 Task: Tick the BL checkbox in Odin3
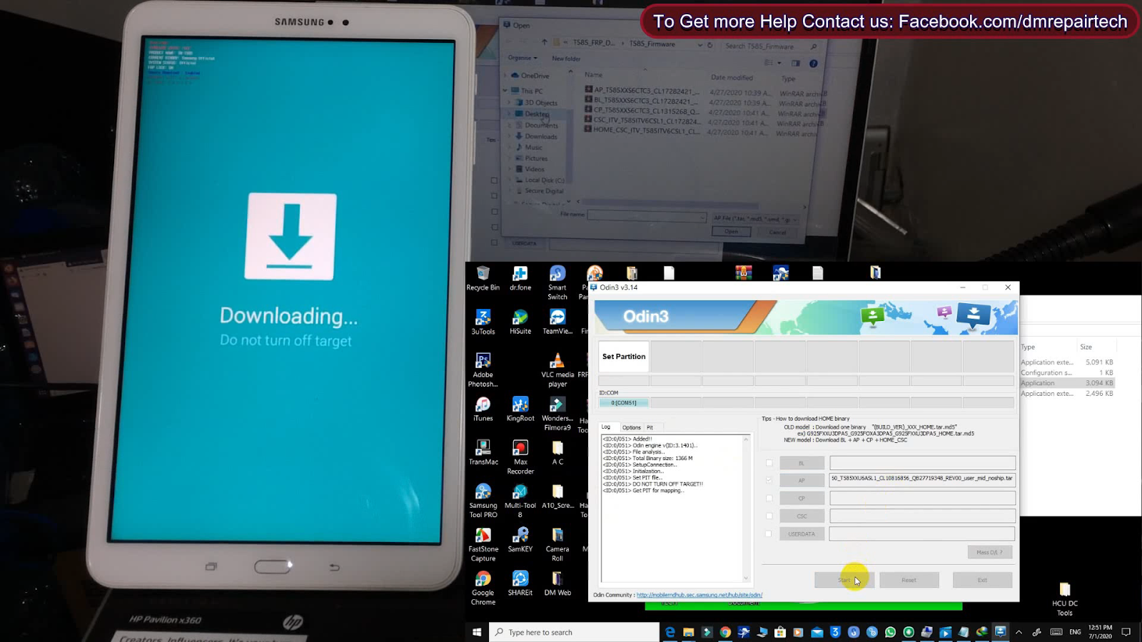click(x=769, y=463)
